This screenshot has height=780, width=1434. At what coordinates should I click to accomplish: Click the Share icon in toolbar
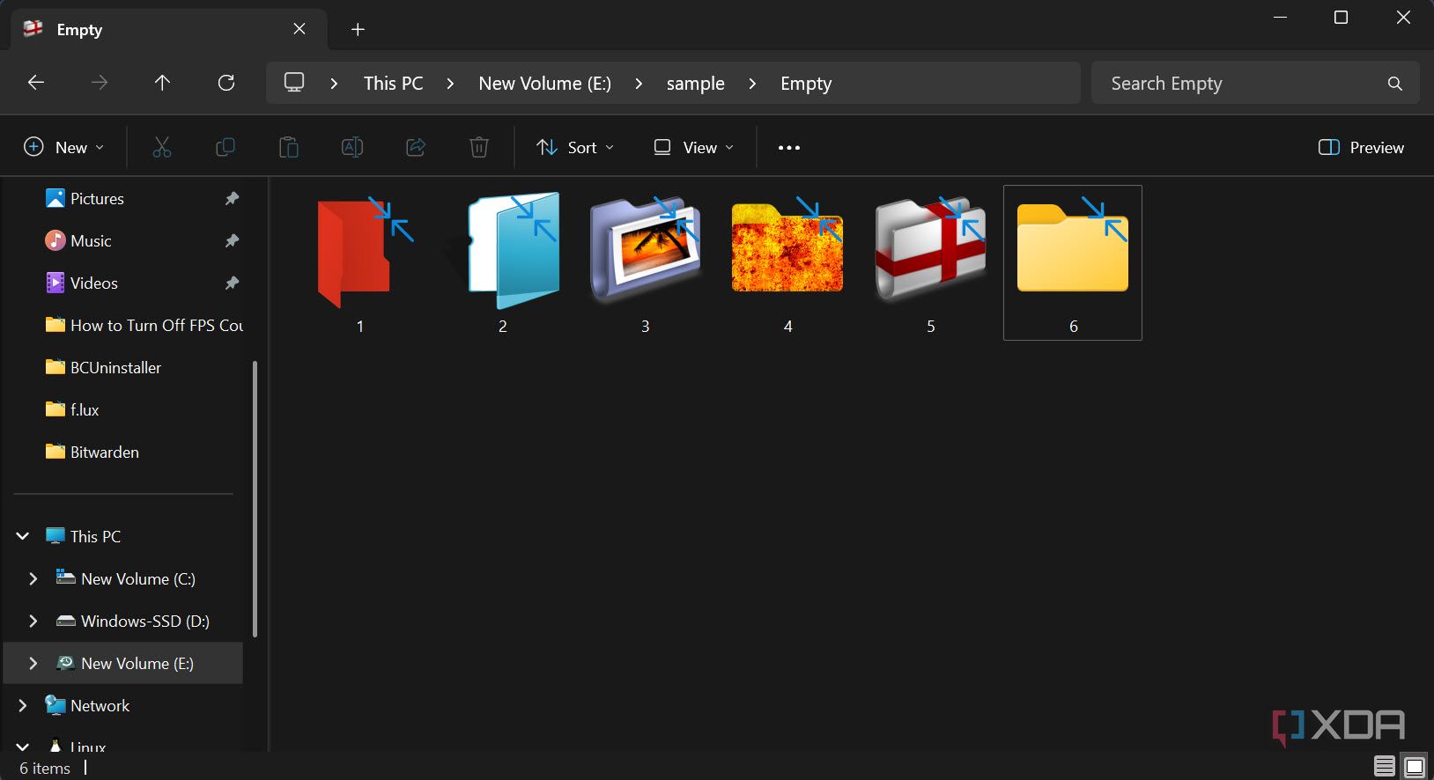[416, 147]
